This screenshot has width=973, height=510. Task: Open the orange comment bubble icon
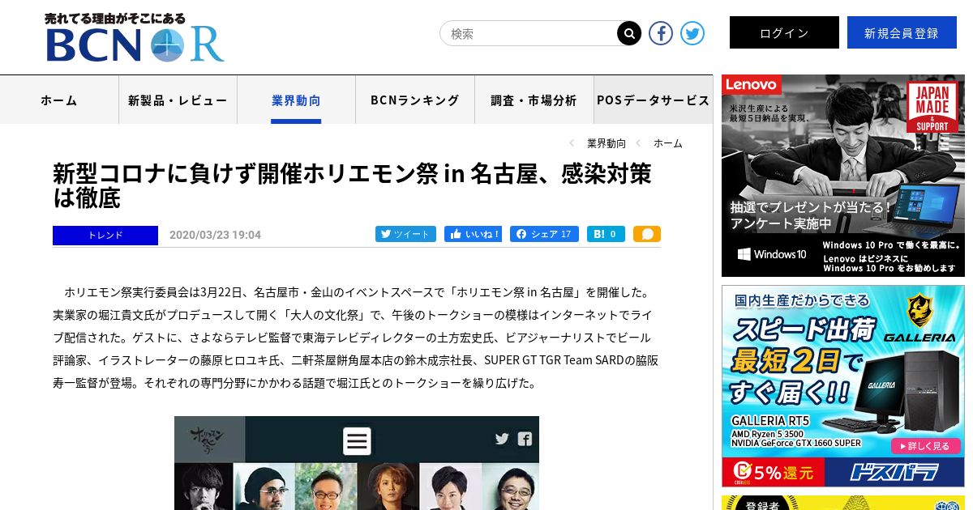[x=647, y=234]
